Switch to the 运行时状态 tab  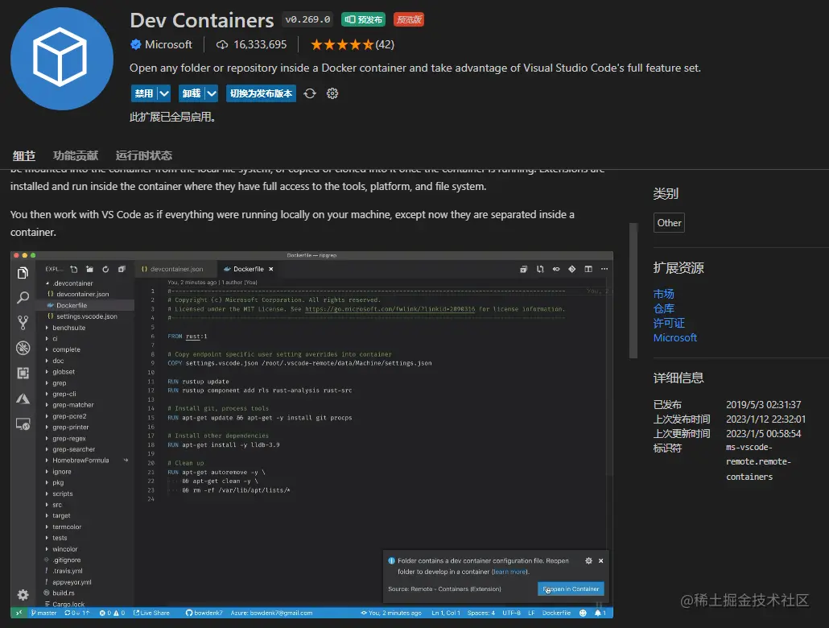144,155
